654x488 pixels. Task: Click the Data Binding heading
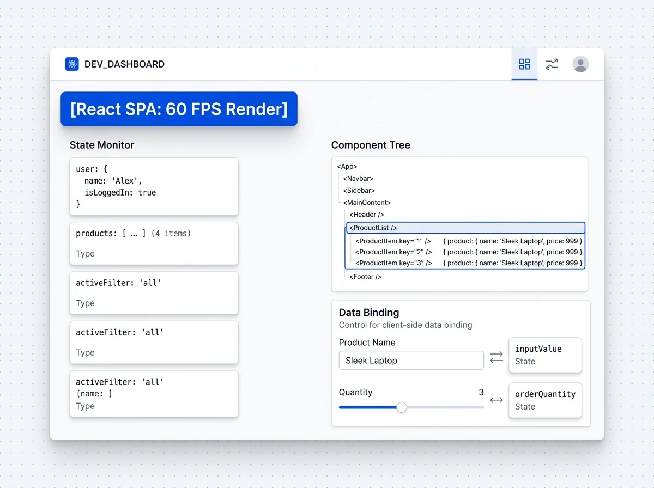pyautogui.click(x=369, y=313)
